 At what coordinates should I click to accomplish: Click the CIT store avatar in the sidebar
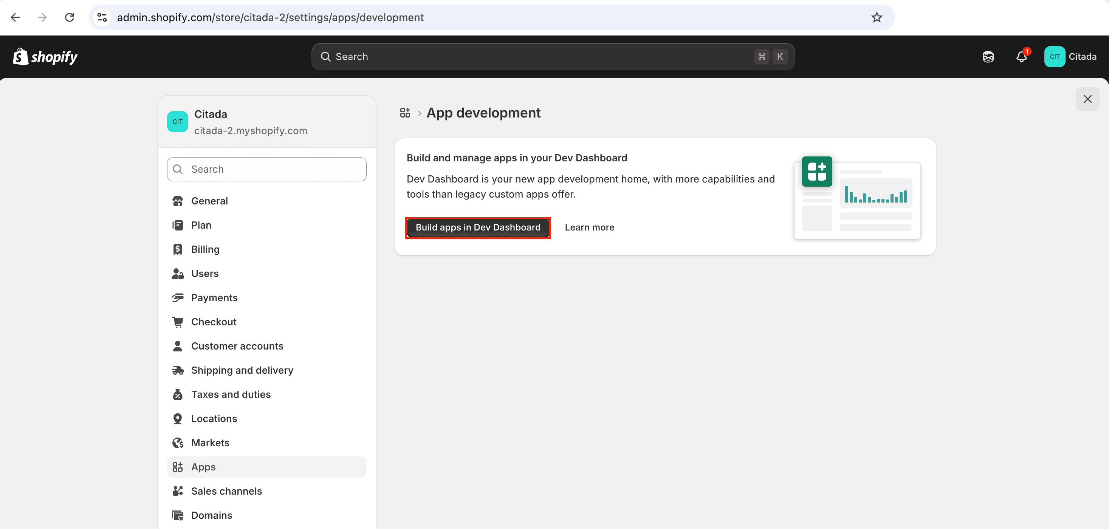[177, 122]
